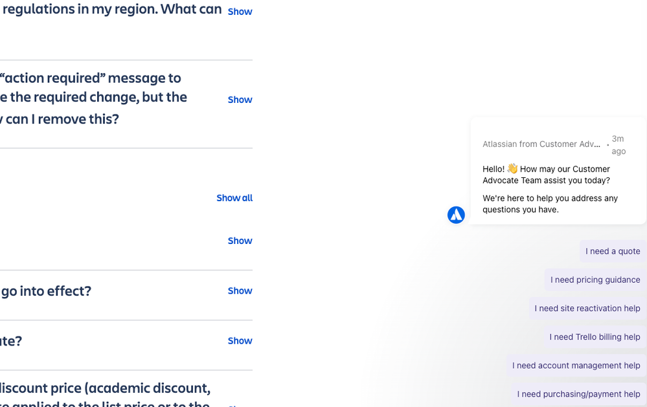Expand the "go into effect?" question
Image resolution: width=647 pixels, height=407 pixels.
click(240, 291)
